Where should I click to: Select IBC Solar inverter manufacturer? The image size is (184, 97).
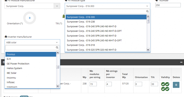coord(31,73)
